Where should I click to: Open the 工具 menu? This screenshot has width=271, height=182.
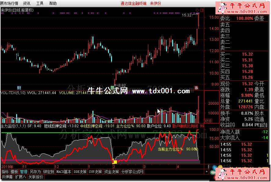pyautogui.click(x=40, y=3)
